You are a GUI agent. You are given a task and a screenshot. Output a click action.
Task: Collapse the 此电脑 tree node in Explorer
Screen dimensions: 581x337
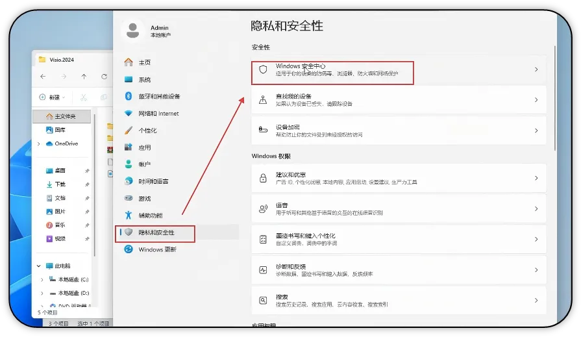coord(38,266)
